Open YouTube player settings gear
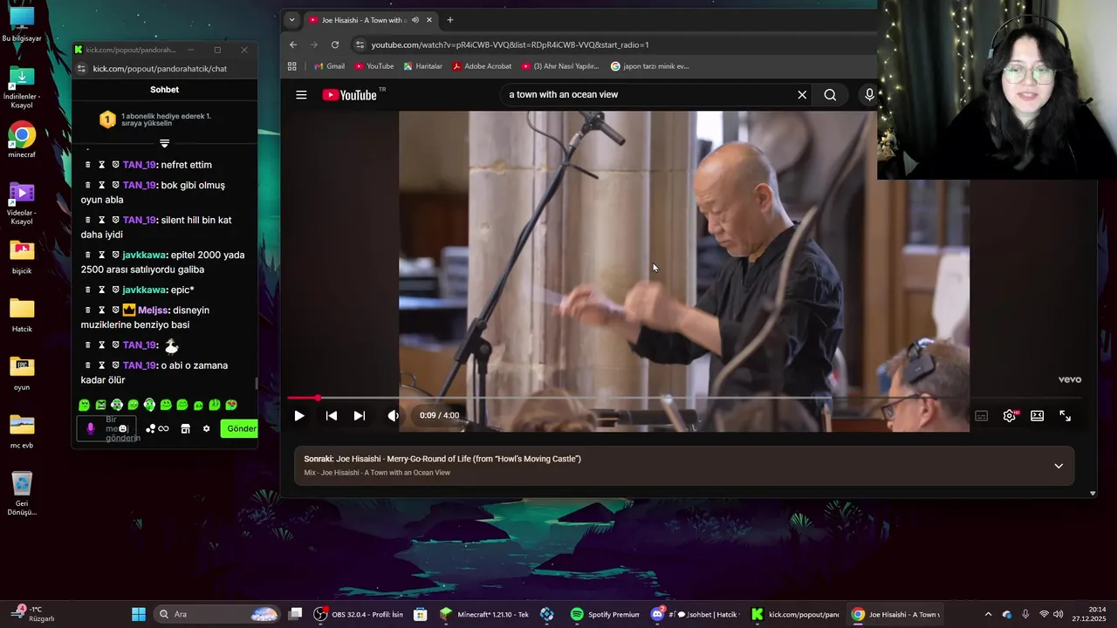 pos(1010,416)
